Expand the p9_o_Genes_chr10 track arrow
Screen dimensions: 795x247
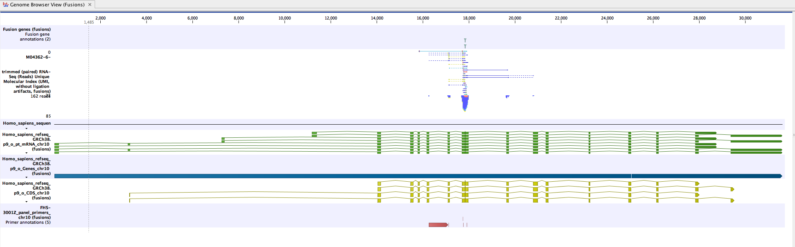point(26,177)
